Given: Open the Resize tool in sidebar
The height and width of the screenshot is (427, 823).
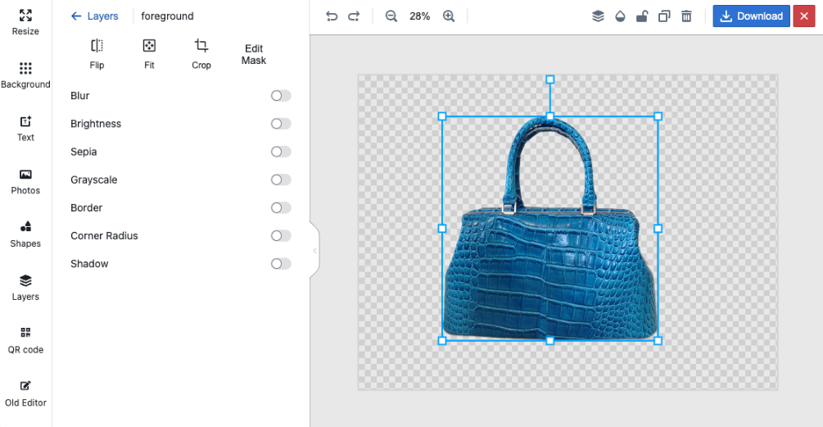Looking at the screenshot, I should (x=25, y=22).
